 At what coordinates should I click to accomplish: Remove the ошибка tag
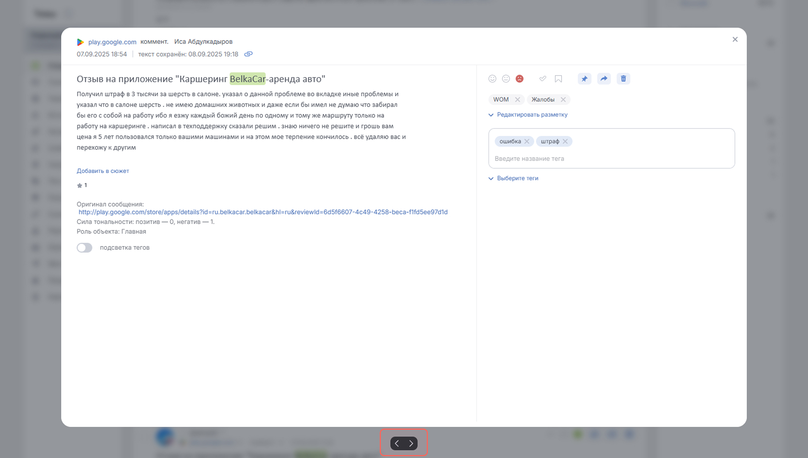point(527,141)
